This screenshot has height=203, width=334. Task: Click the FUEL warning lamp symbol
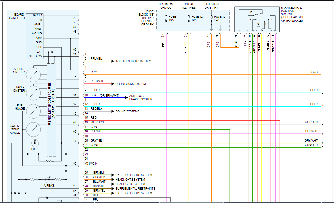35,143
